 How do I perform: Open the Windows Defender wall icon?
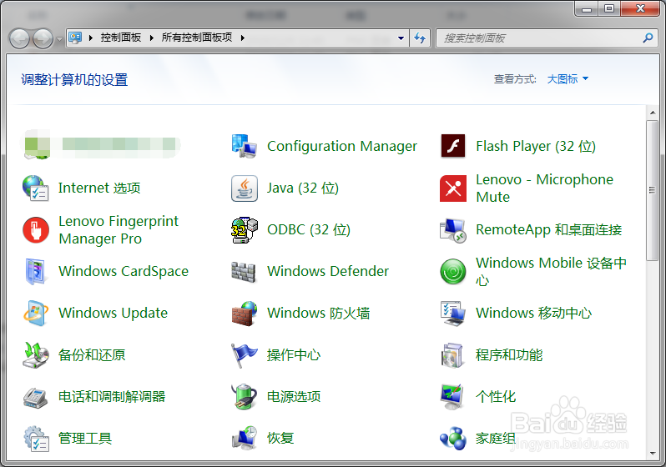click(x=244, y=272)
